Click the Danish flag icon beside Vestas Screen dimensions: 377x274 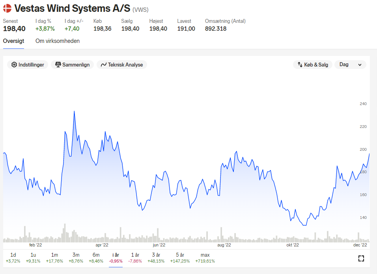(x=7, y=8)
